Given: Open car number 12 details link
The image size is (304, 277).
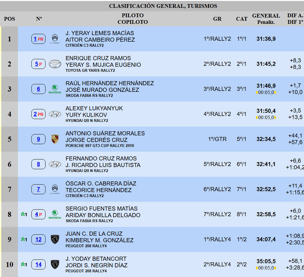Looking at the screenshot, I should pyautogui.click(x=38, y=239).
